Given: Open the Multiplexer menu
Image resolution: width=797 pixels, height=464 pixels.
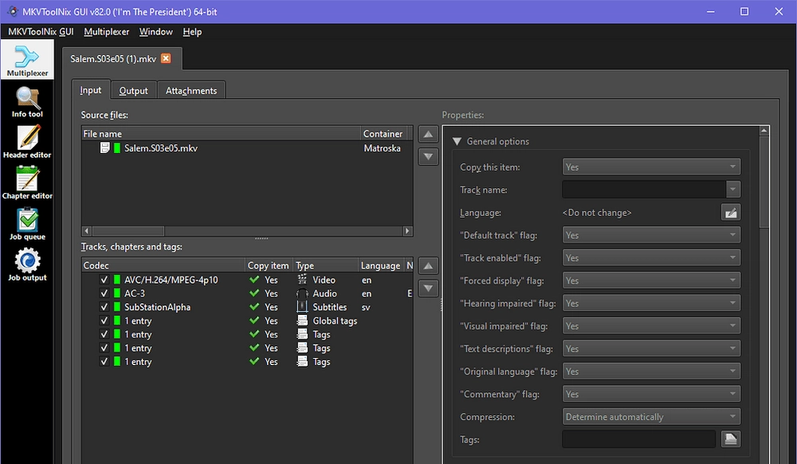Looking at the screenshot, I should click(x=106, y=32).
